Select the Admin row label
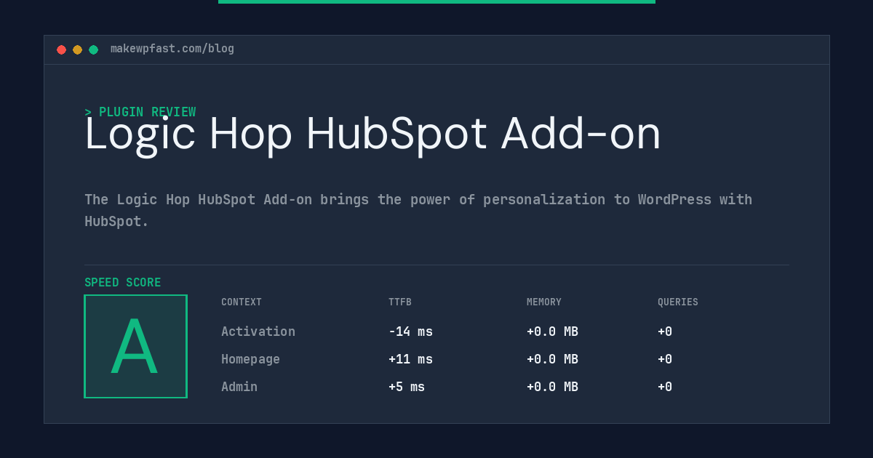This screenshot has height=458, width=873. [x=239, y=387]
